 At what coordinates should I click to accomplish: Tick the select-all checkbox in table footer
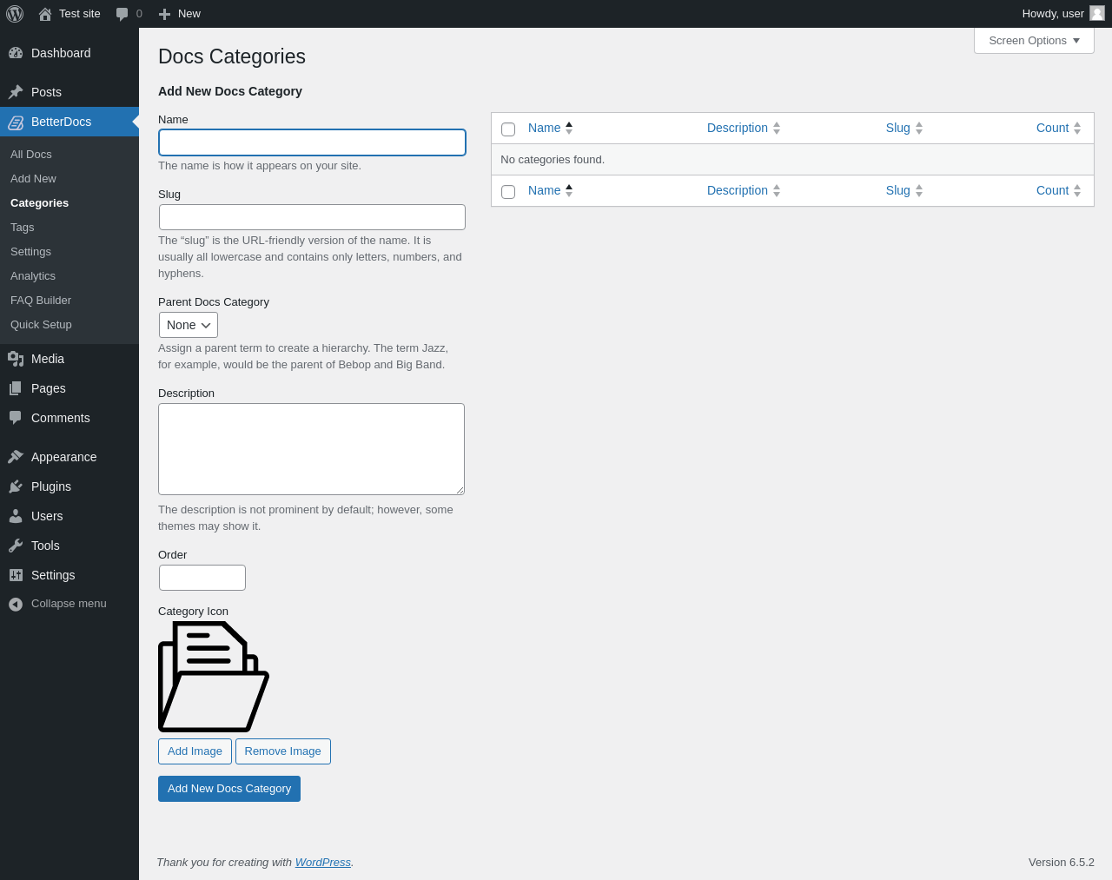[x=508, y=192]
